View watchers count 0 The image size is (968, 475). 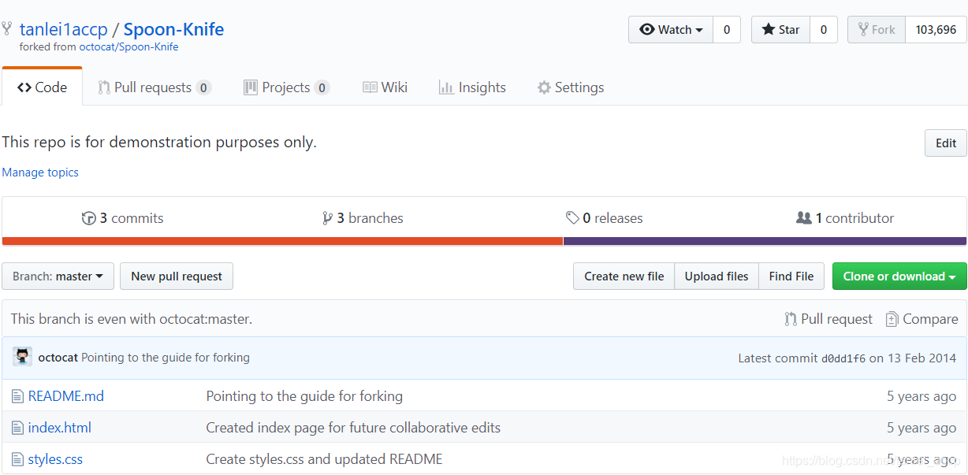pos(726,30)
